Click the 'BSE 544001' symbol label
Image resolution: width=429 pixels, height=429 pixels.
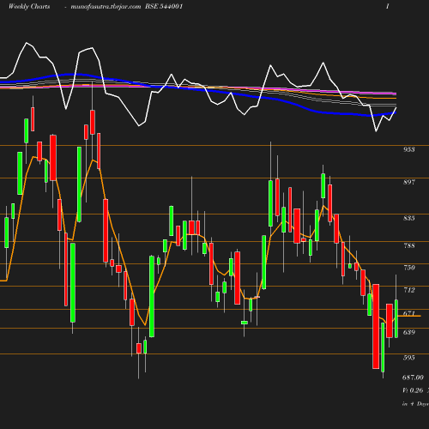164,7
